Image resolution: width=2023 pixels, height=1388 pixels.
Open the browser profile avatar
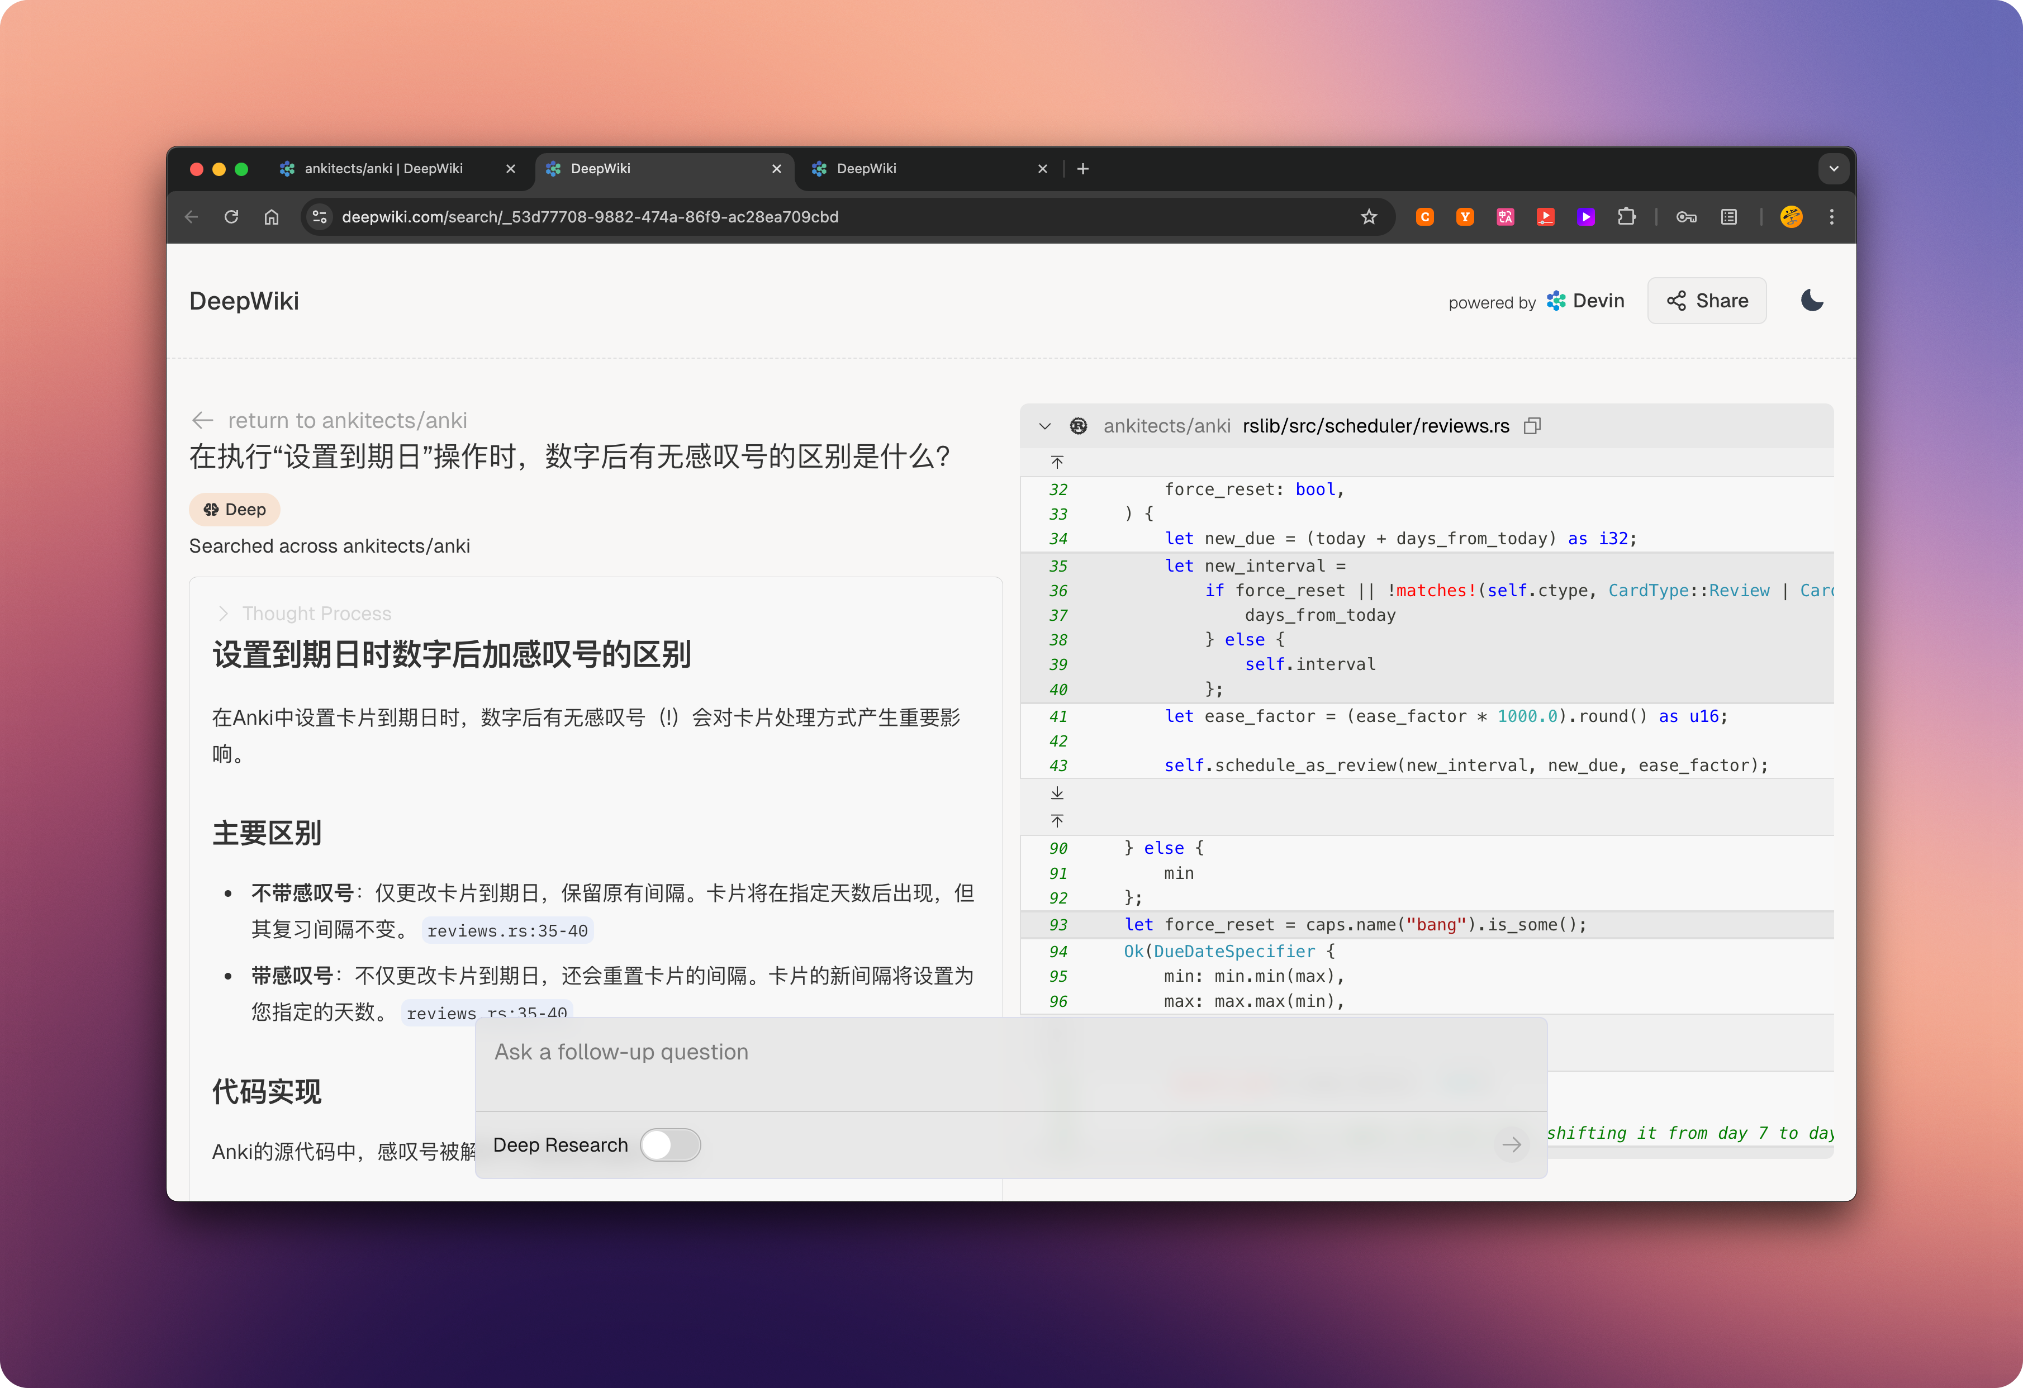pos(1792,217)
